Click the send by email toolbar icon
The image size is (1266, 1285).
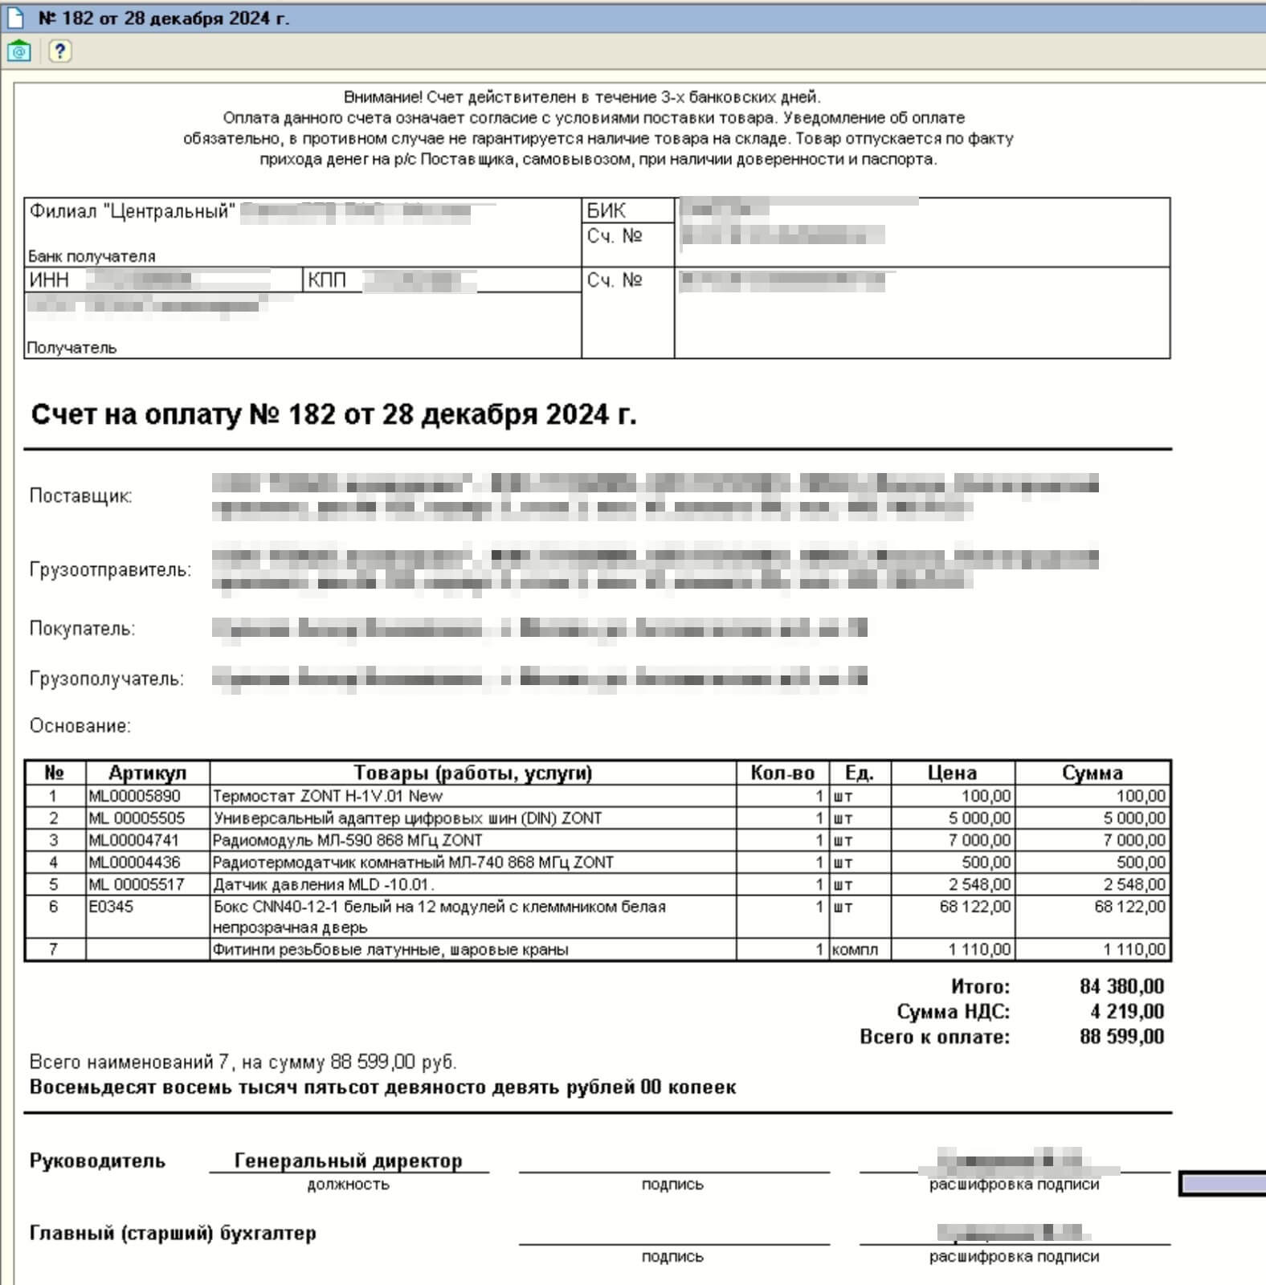click(18, 51)
